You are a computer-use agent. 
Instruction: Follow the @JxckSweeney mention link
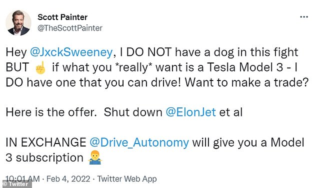[71, 52]
